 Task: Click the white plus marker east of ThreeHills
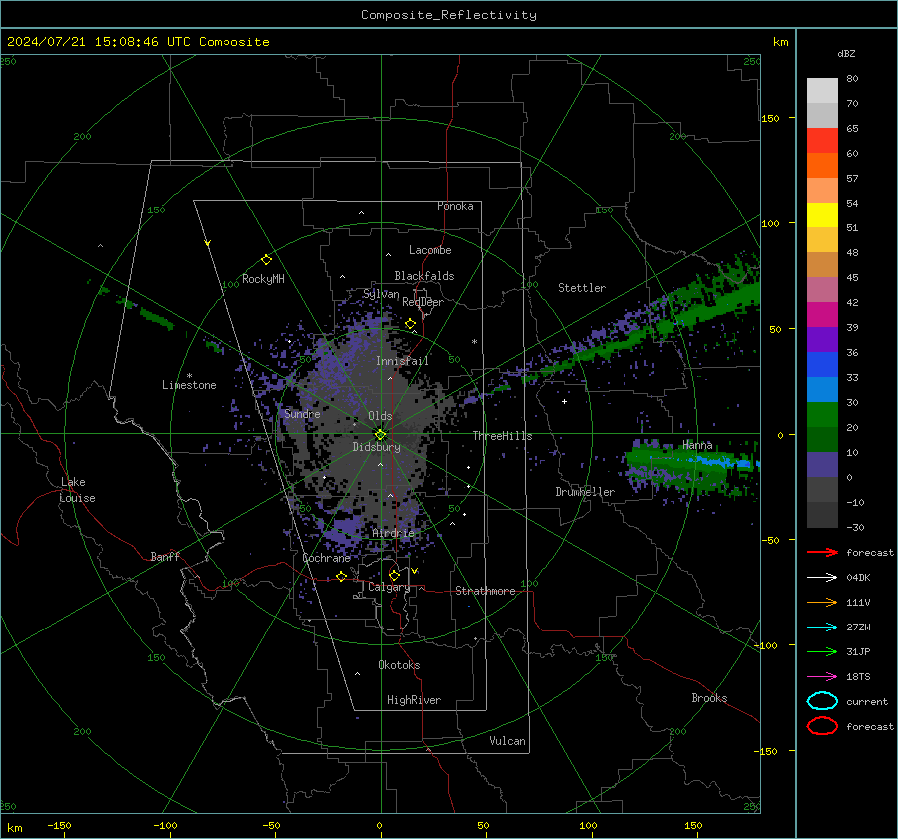(564, 401)
